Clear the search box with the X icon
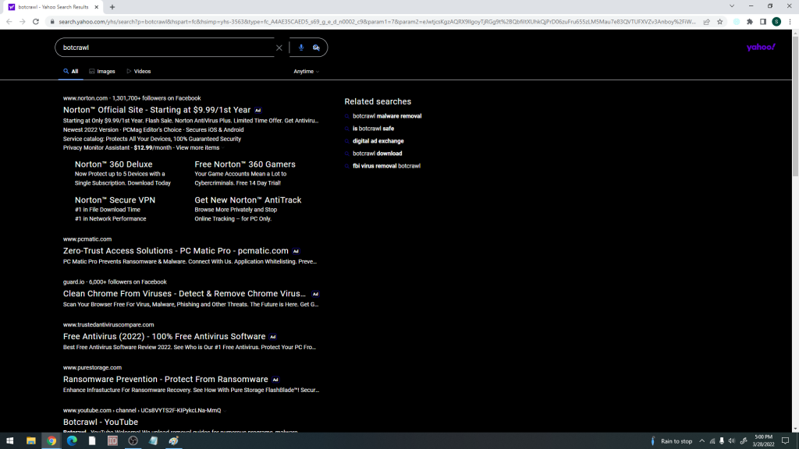This screenshot has height=449, width=799. pyautogui.click(x=279, y=48)
